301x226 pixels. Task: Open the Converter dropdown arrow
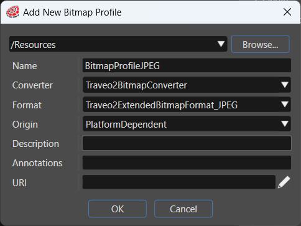pos(285,85)
